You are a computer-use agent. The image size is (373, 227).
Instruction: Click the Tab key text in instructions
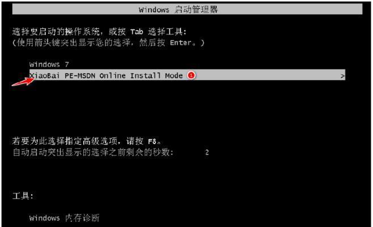click(137, 32)
